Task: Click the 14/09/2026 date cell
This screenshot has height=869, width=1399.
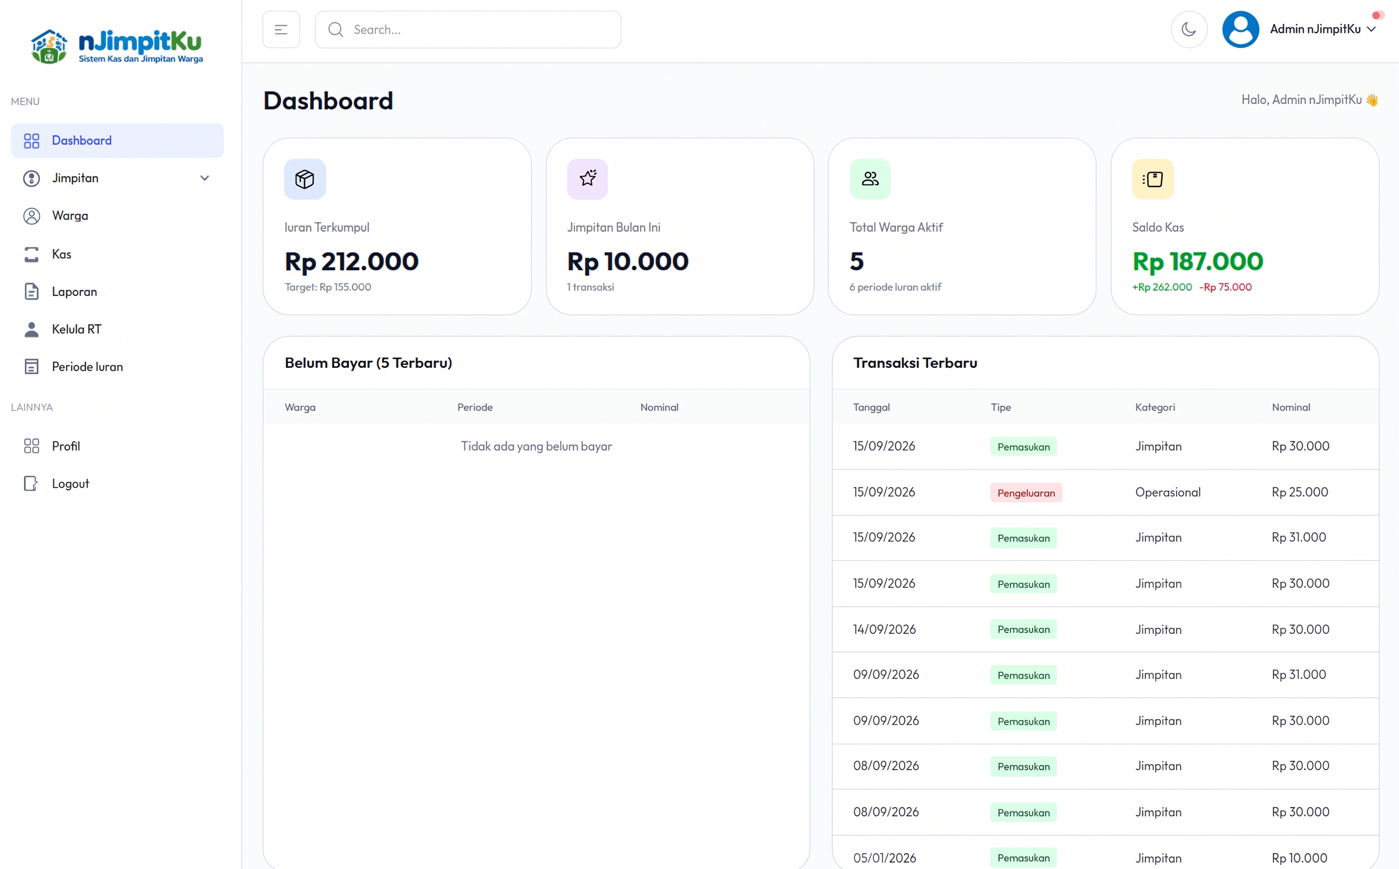Action: click(x=884, y=629)
